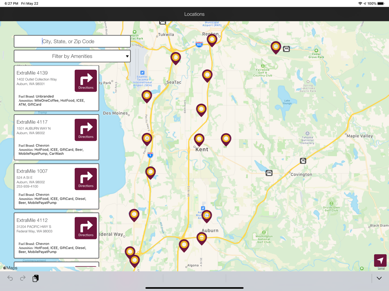Select the pin northwest of Algona

pyautogui.click(x=184, y=246)
